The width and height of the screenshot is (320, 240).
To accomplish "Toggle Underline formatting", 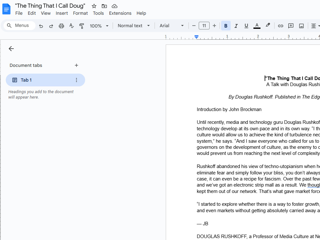I will coord(246,26).
